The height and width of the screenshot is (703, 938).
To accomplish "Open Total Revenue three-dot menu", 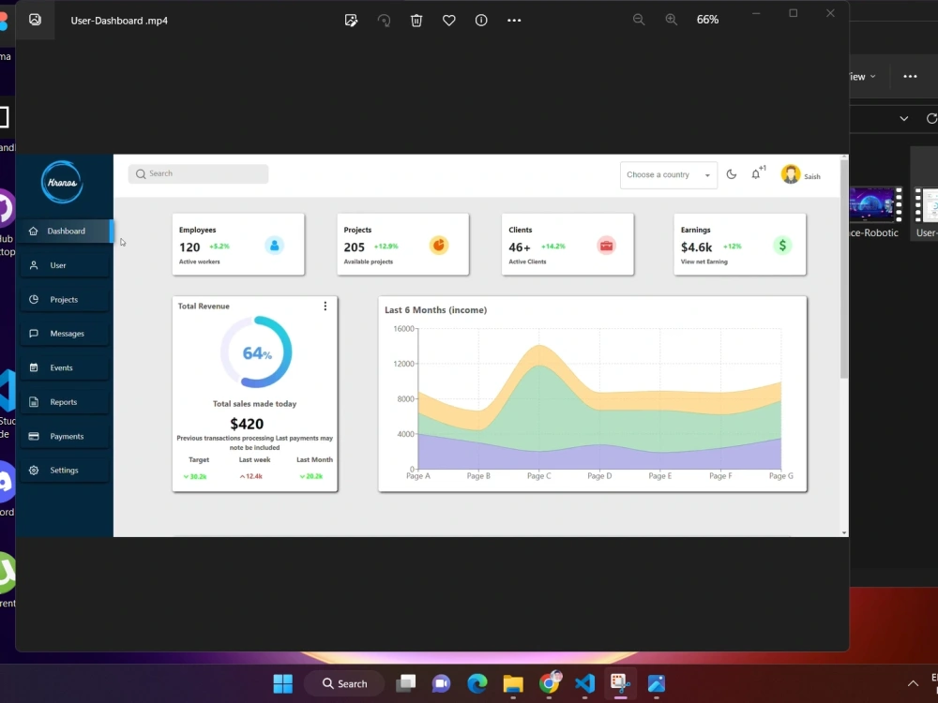I will [x=325, y=307].
